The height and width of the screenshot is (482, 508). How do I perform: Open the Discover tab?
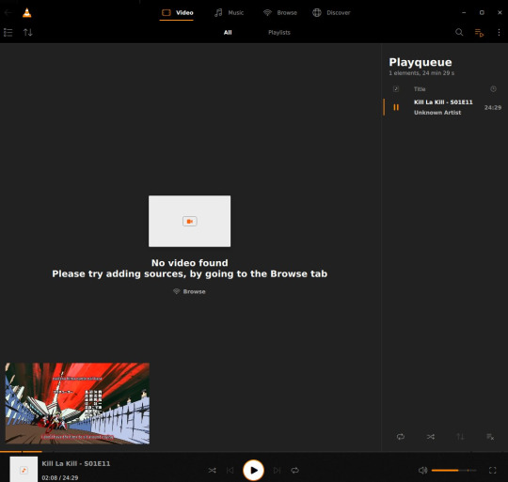tap(331, 12)
